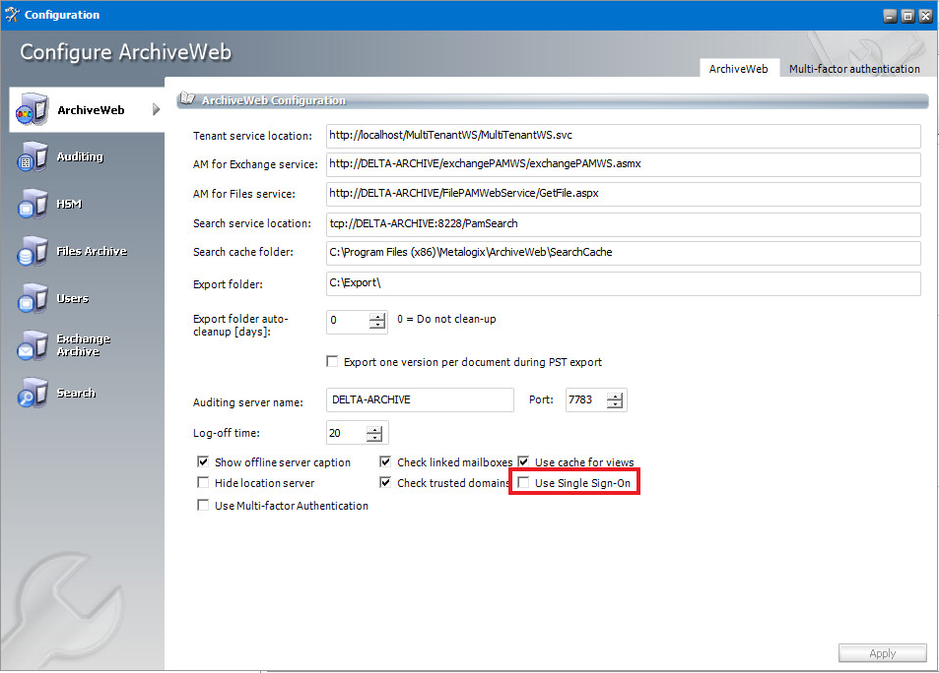
Task: Select the Auditing label in sidebar
Action: pyautogui.click(x=80, y=156)
